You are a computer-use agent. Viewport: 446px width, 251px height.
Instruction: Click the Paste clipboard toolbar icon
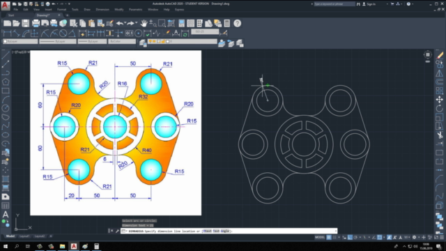pyautogui.click(x=91, y=23)
